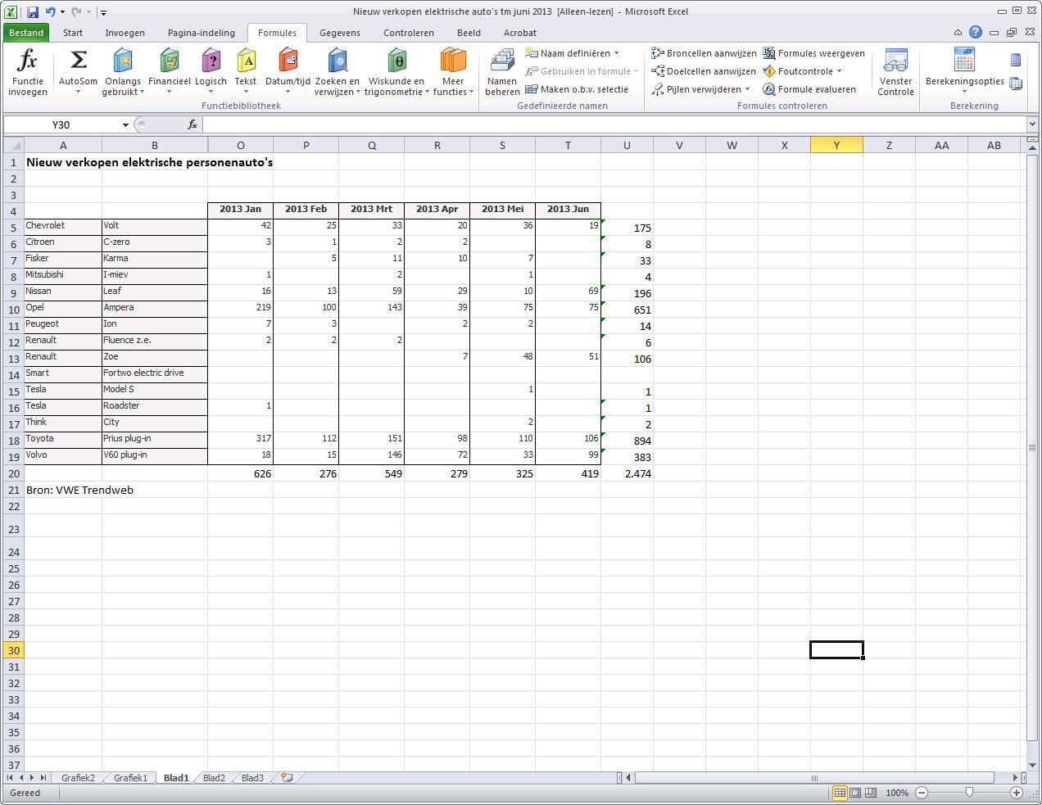
Task: Switch to the Beeld ribbon tab
Action: [x=469, y=33]
